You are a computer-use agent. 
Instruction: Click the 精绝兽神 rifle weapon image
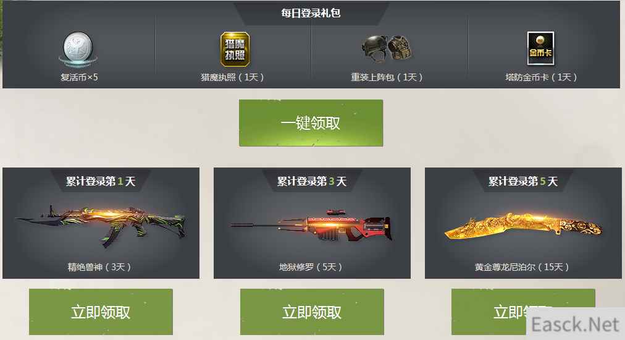[x=101, y=226]
